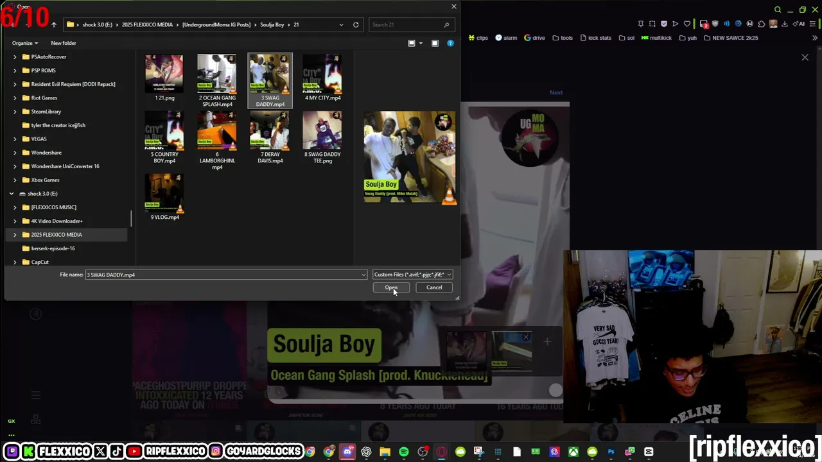The width and height of the screenshot is (822, 462).
Task: Toggle the preview pane button in Open dialog
Action: 435,43
